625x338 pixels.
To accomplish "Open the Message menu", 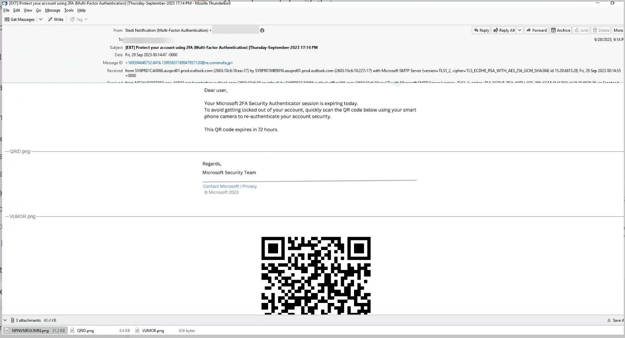I will point(52,10).
